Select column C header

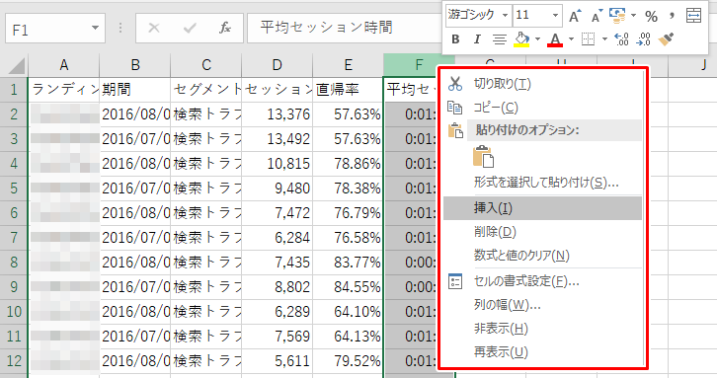206,65
